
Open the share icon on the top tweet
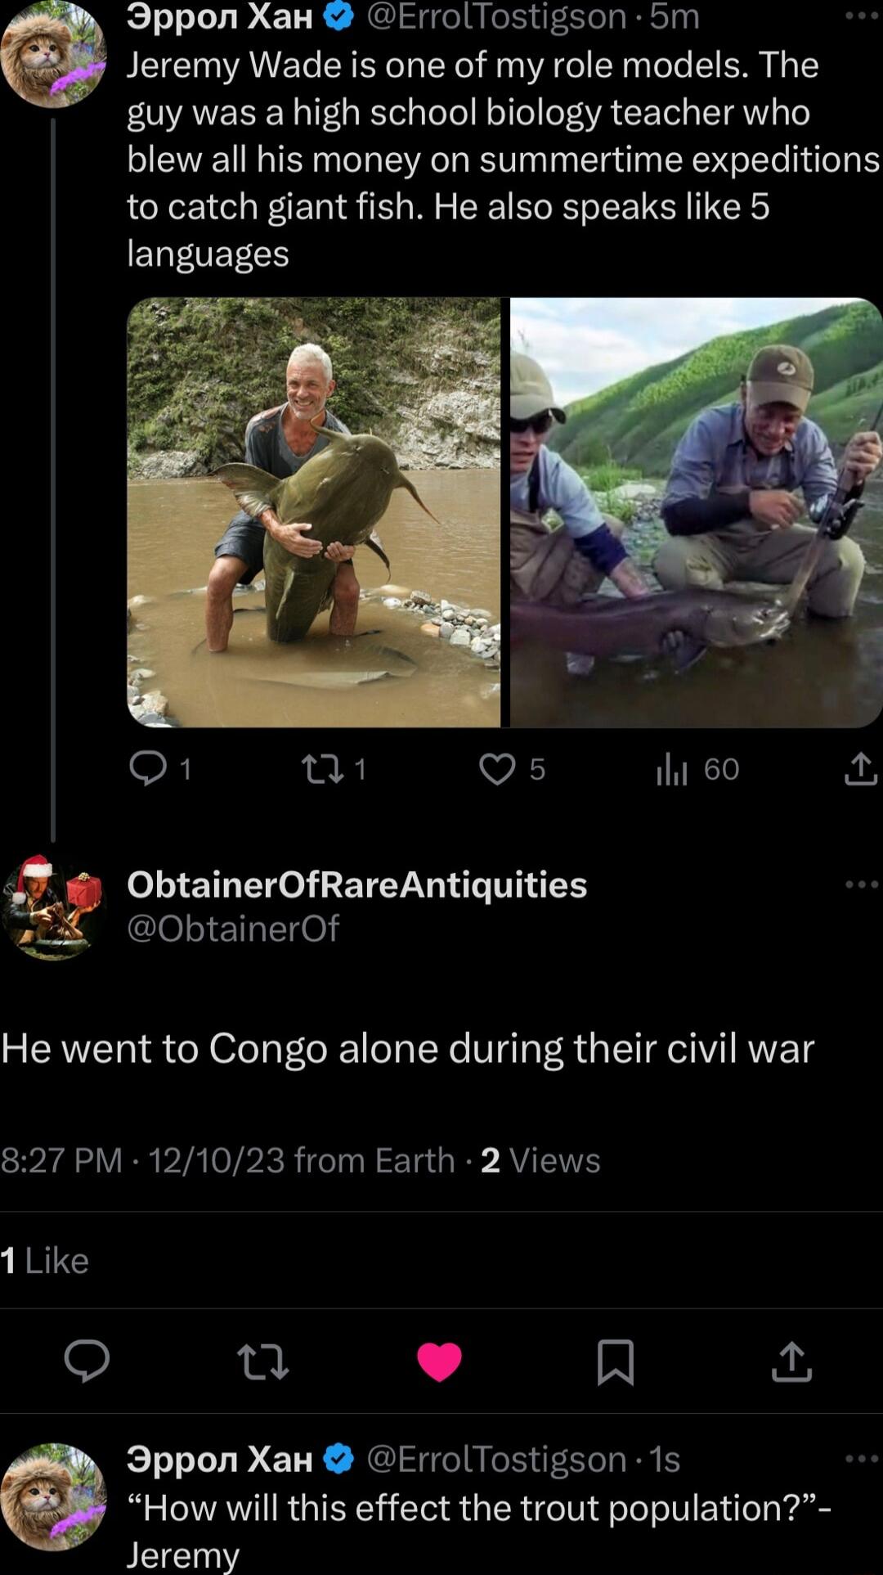tap(857, 767)
